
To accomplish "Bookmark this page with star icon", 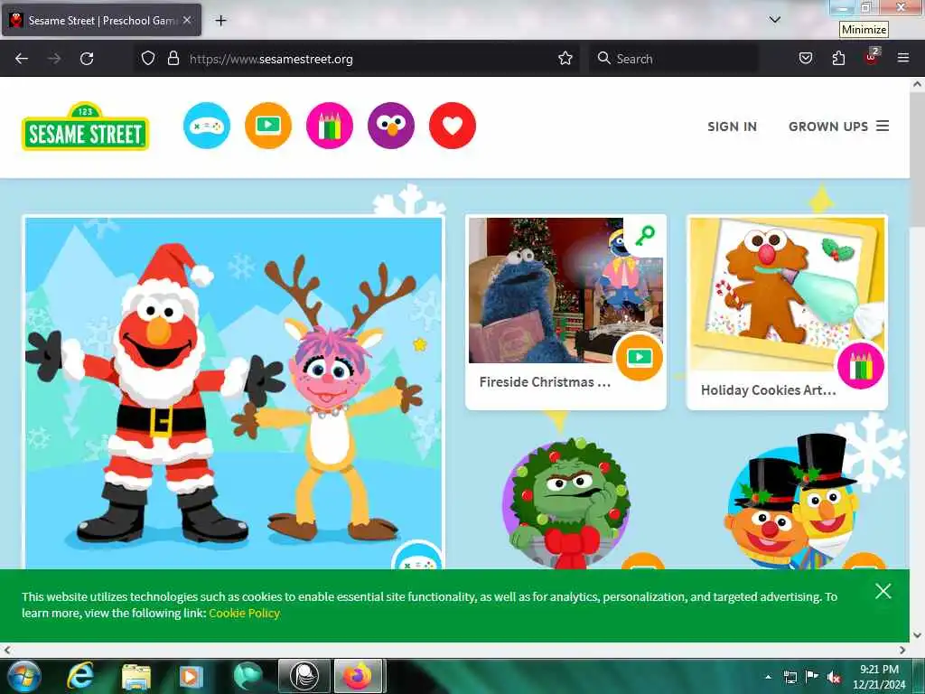I will coord(565,59).
